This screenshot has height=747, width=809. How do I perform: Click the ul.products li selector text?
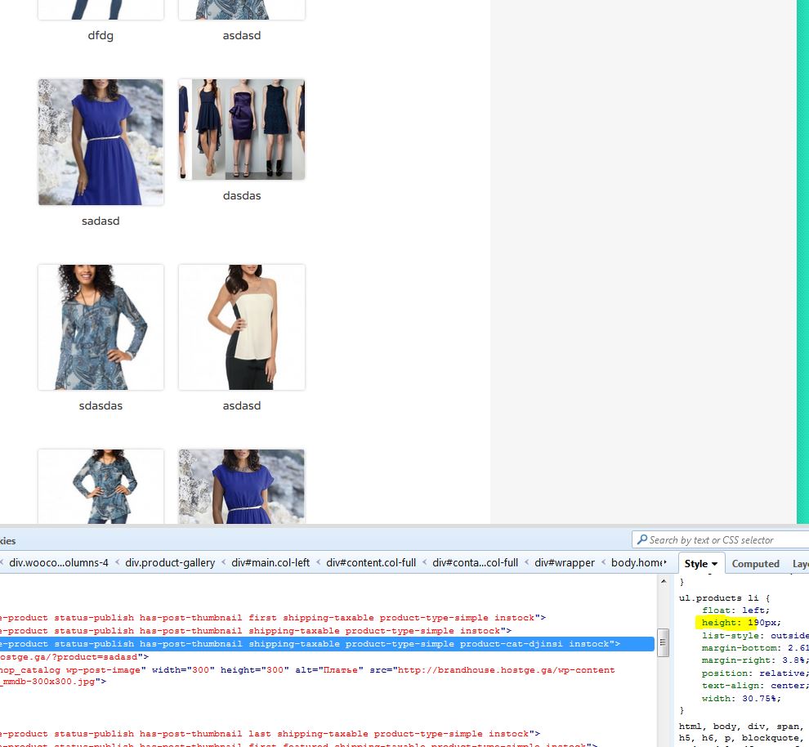pos(714,598)
